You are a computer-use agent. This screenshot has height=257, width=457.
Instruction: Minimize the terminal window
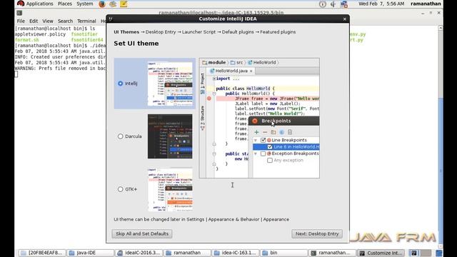tap(423, 13)
